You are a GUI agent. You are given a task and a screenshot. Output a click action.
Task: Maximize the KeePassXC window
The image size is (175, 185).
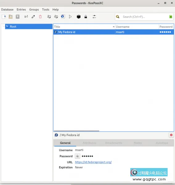(165, 3)
